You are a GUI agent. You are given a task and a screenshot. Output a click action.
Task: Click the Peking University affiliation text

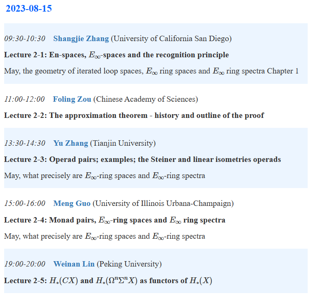point(130,264)
